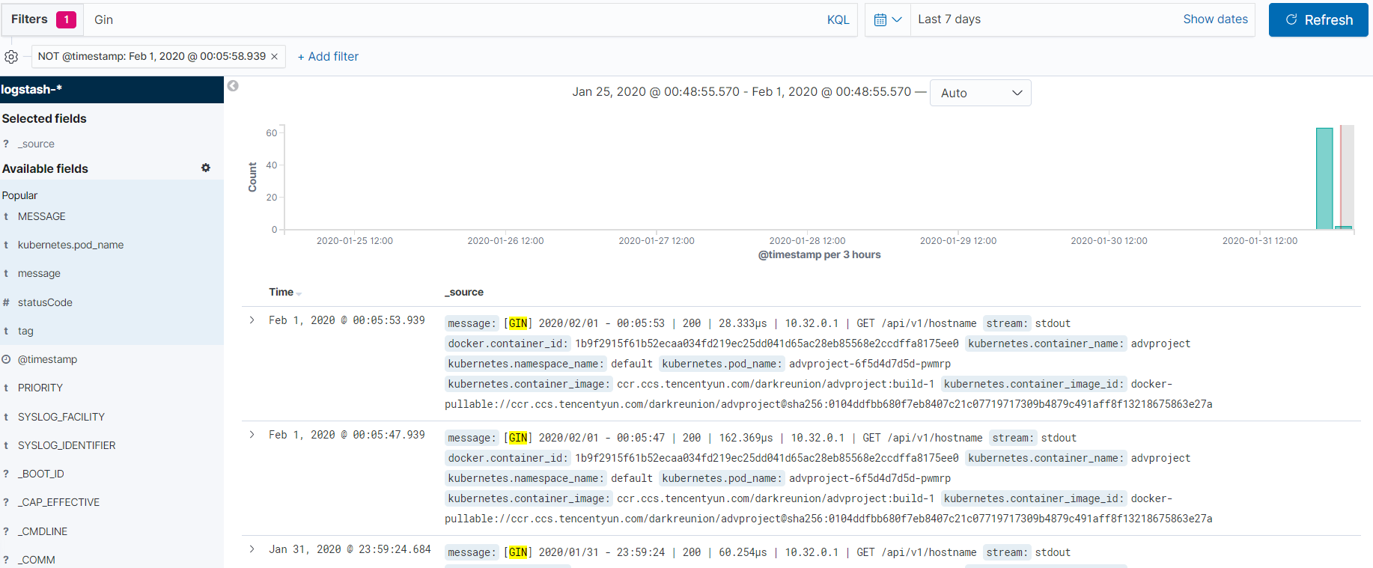Click the first row's docker.container_id label
Screen dimensions: 1373x568
[508, 343]
